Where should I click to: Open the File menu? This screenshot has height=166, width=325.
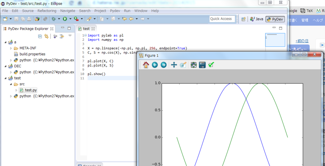pos(5,11)
